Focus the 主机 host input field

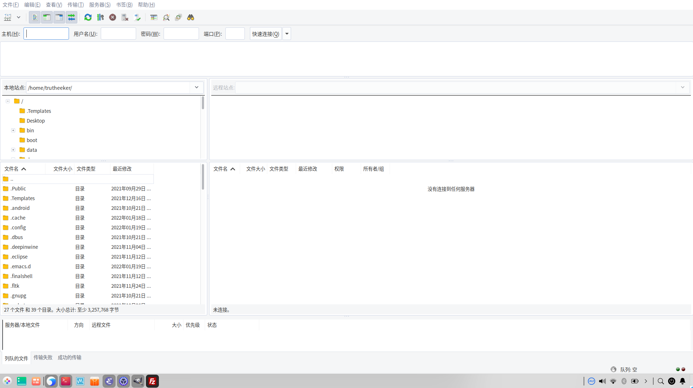tap(46, 34)
